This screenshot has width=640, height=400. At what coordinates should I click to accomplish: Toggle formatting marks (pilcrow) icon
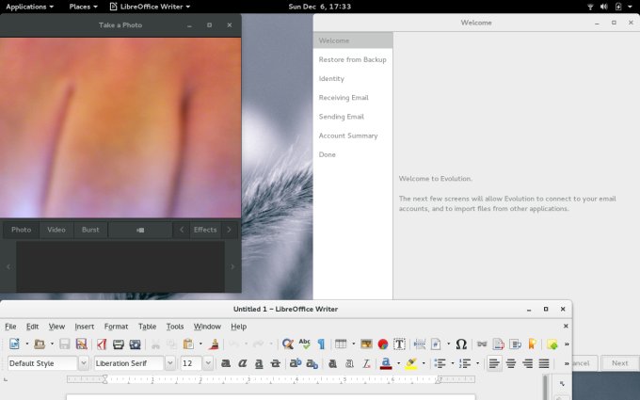tap(321, 344)
